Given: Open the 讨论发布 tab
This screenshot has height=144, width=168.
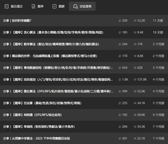Looking at the screenshot, I should pyautogui.click(x=82, y=6).
